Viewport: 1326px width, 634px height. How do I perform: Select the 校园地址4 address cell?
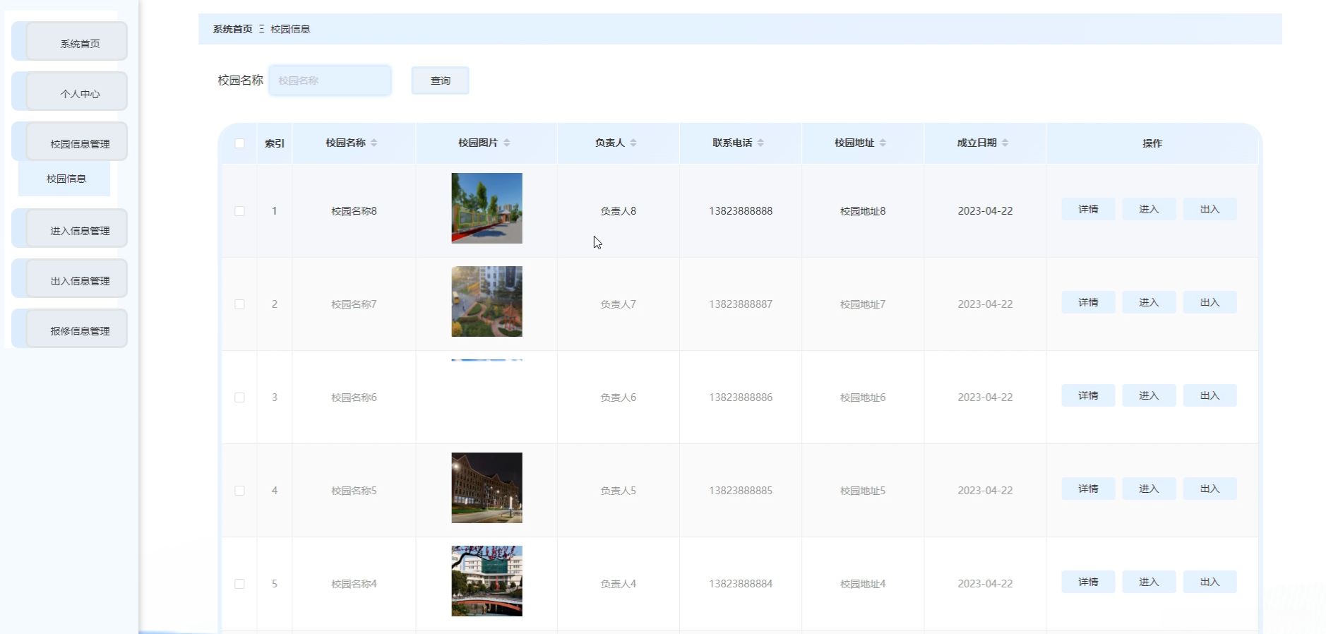coord(863,584)
